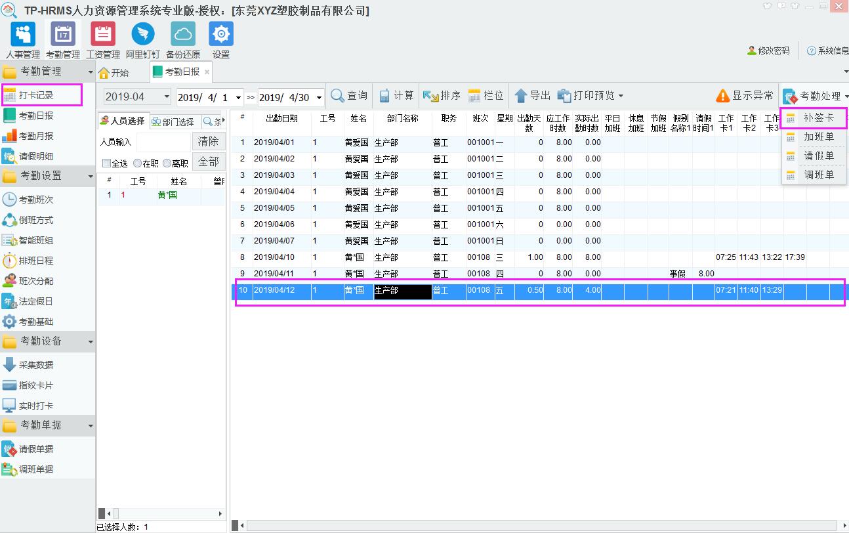Toggle the 全选 checkbox
The image size is (849, 533).
(x=106, y=163)
